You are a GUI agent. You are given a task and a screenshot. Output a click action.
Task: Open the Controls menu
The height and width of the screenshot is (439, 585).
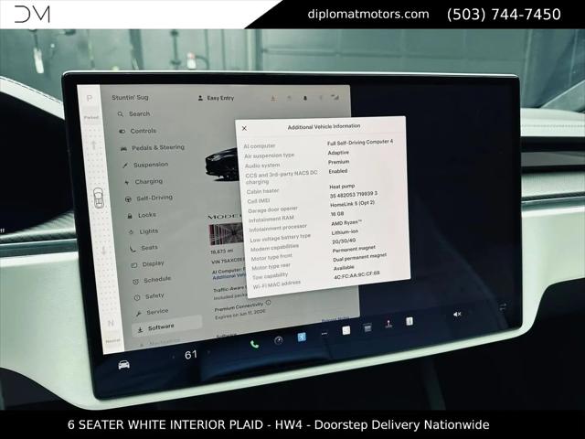pyautogui.click(x=138, y=131)
